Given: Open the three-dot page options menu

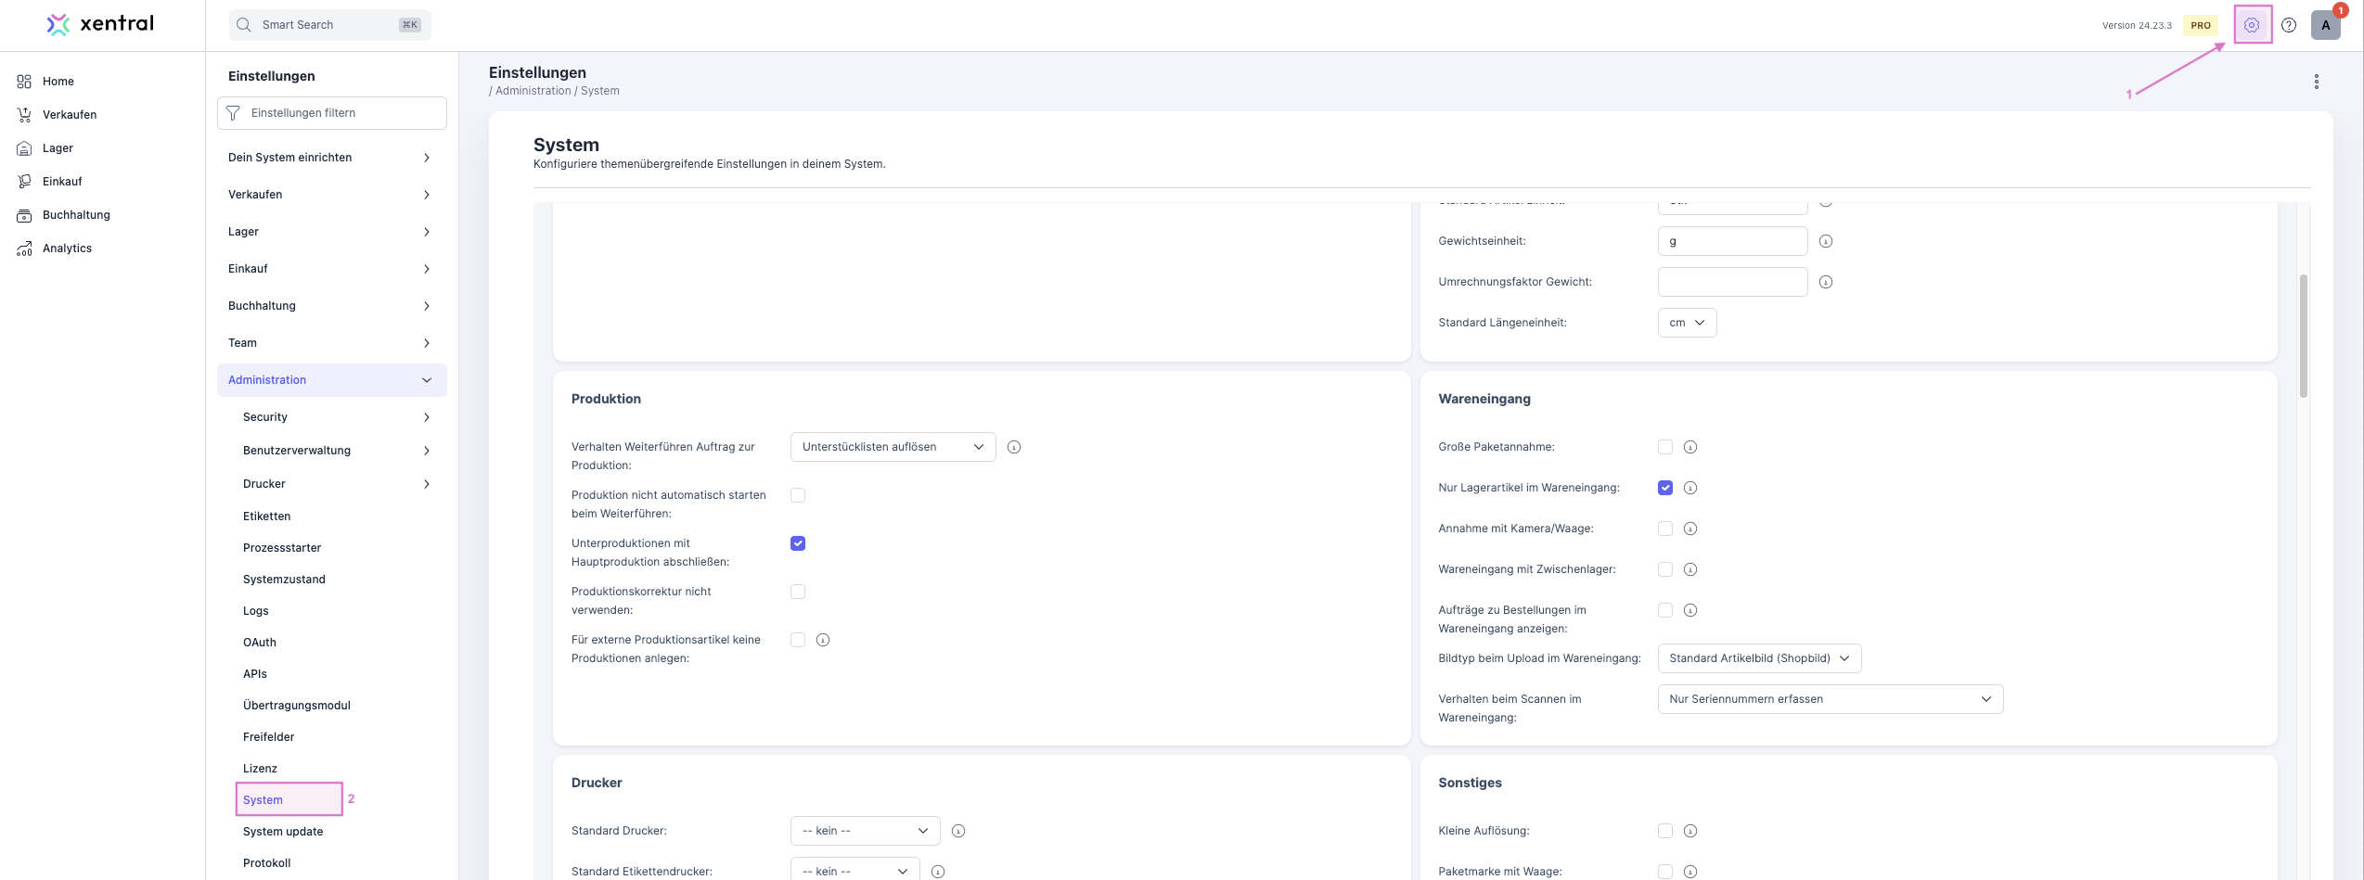Looking at the screenshot, I should pos(2316,82).
